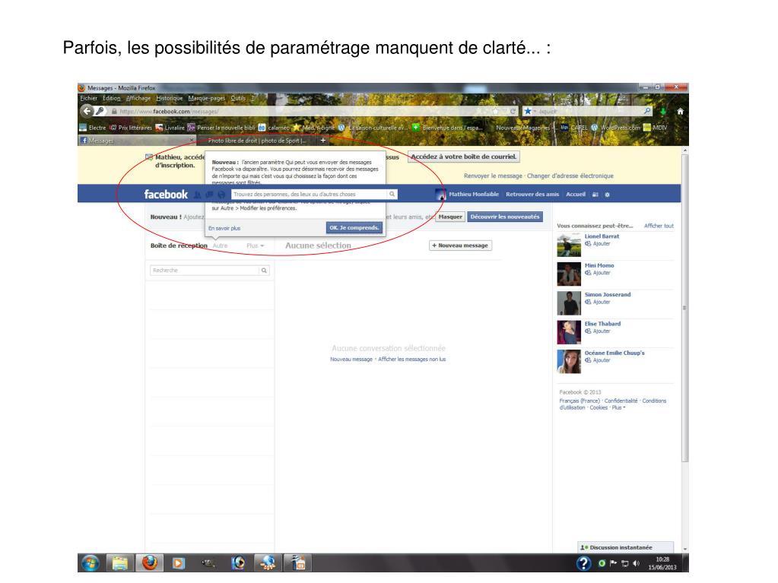778x583 pixels.
Task: Click the inbox Recherche field
Action: tap(204, 270)
